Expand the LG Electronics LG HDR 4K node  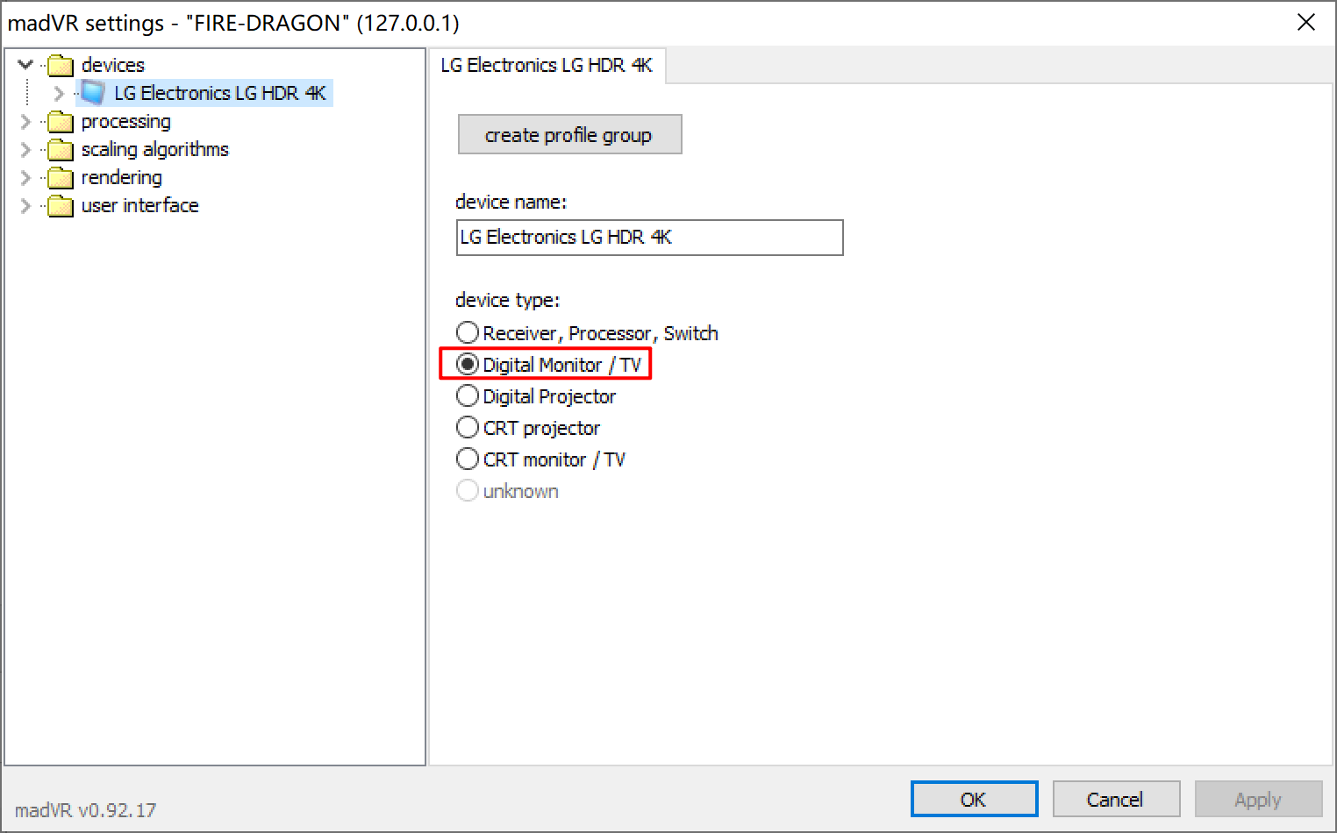[59, 93]
